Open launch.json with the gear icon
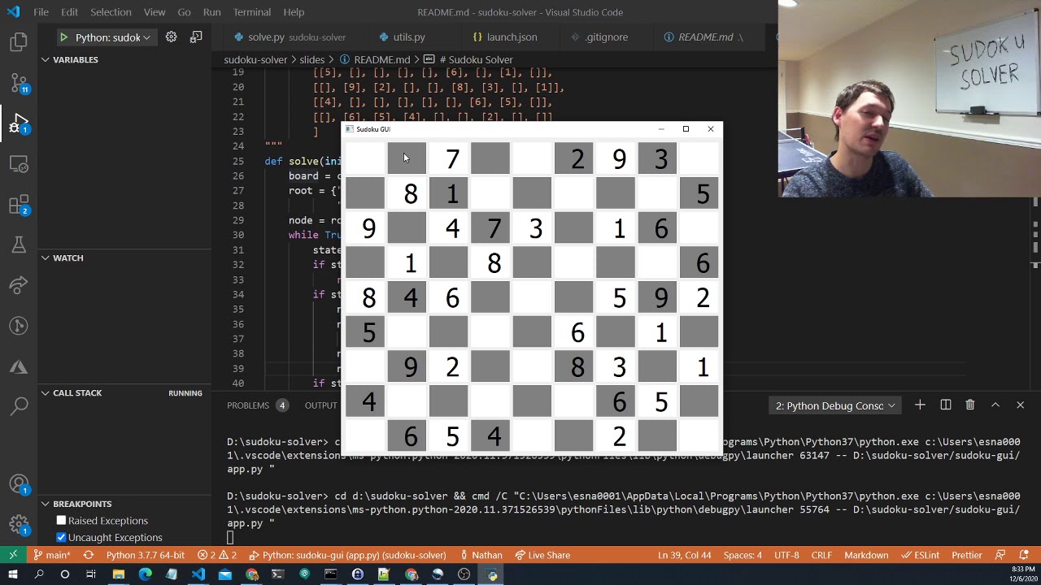Image resolution: width=1041 pixels, height=585 pixels. (171, 37)
